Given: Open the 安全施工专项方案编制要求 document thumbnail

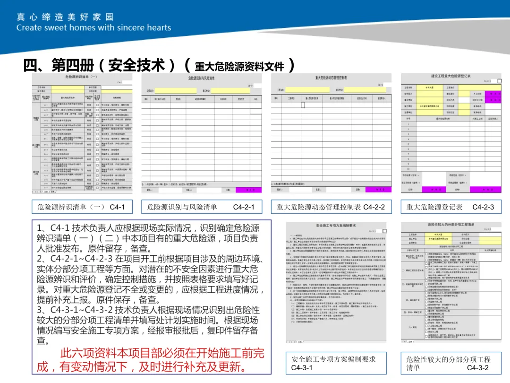Looking at the screenshot, I should [336, 282].
